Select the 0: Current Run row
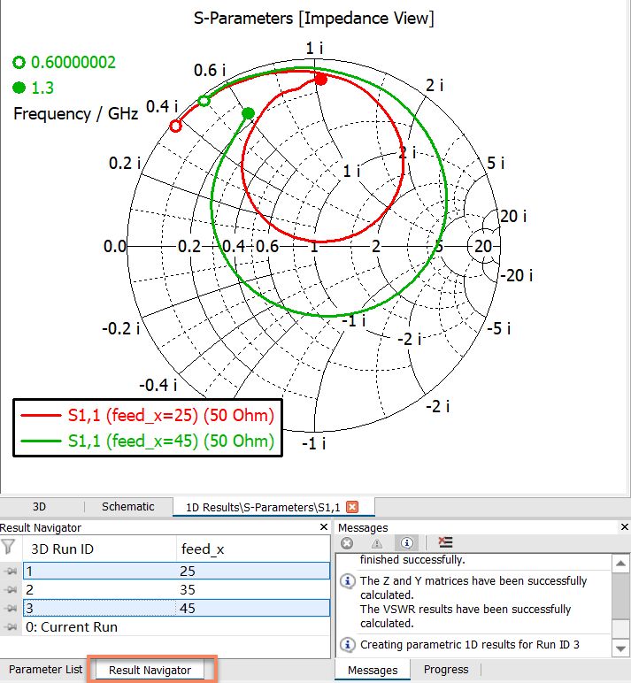The height and width of the screenshot is (683, 631). [x=176, y=627]
